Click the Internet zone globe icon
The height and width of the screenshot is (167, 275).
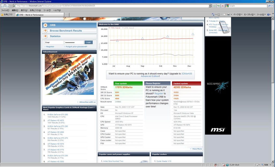227,165
